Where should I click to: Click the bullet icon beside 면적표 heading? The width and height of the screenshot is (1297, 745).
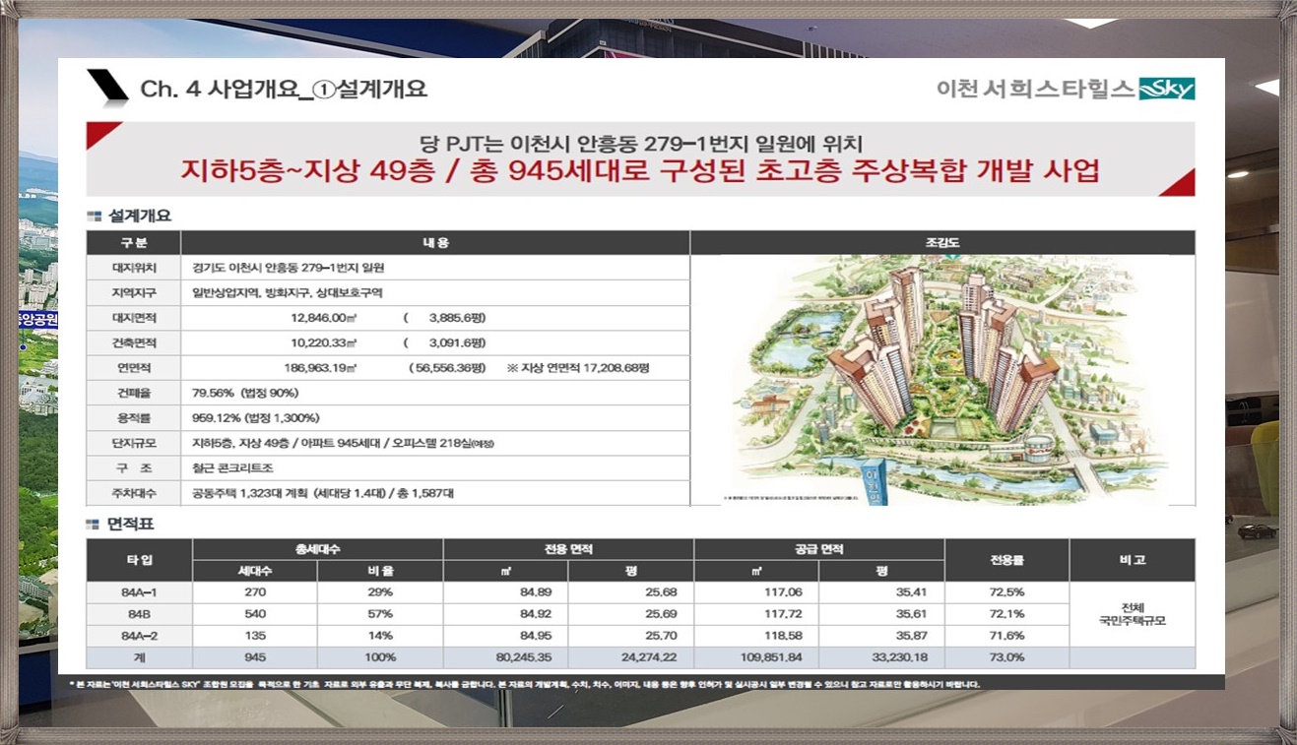[94, 525]
